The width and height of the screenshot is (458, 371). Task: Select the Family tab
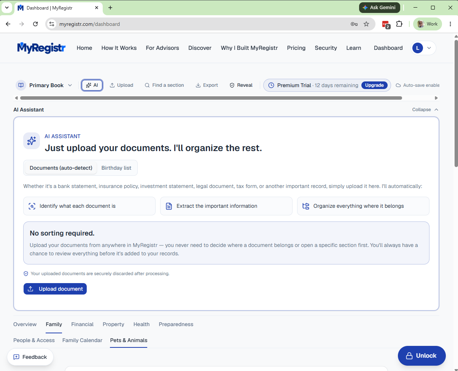click(x=54, y=324)
